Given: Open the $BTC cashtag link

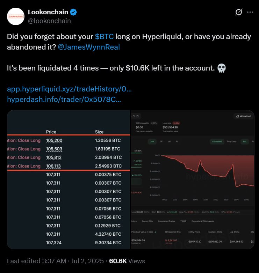Looking at the screenshot, I should click(104, 37).
